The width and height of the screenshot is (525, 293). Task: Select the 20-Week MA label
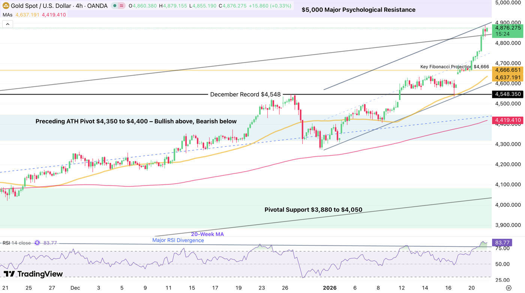(x=207, y=234)
